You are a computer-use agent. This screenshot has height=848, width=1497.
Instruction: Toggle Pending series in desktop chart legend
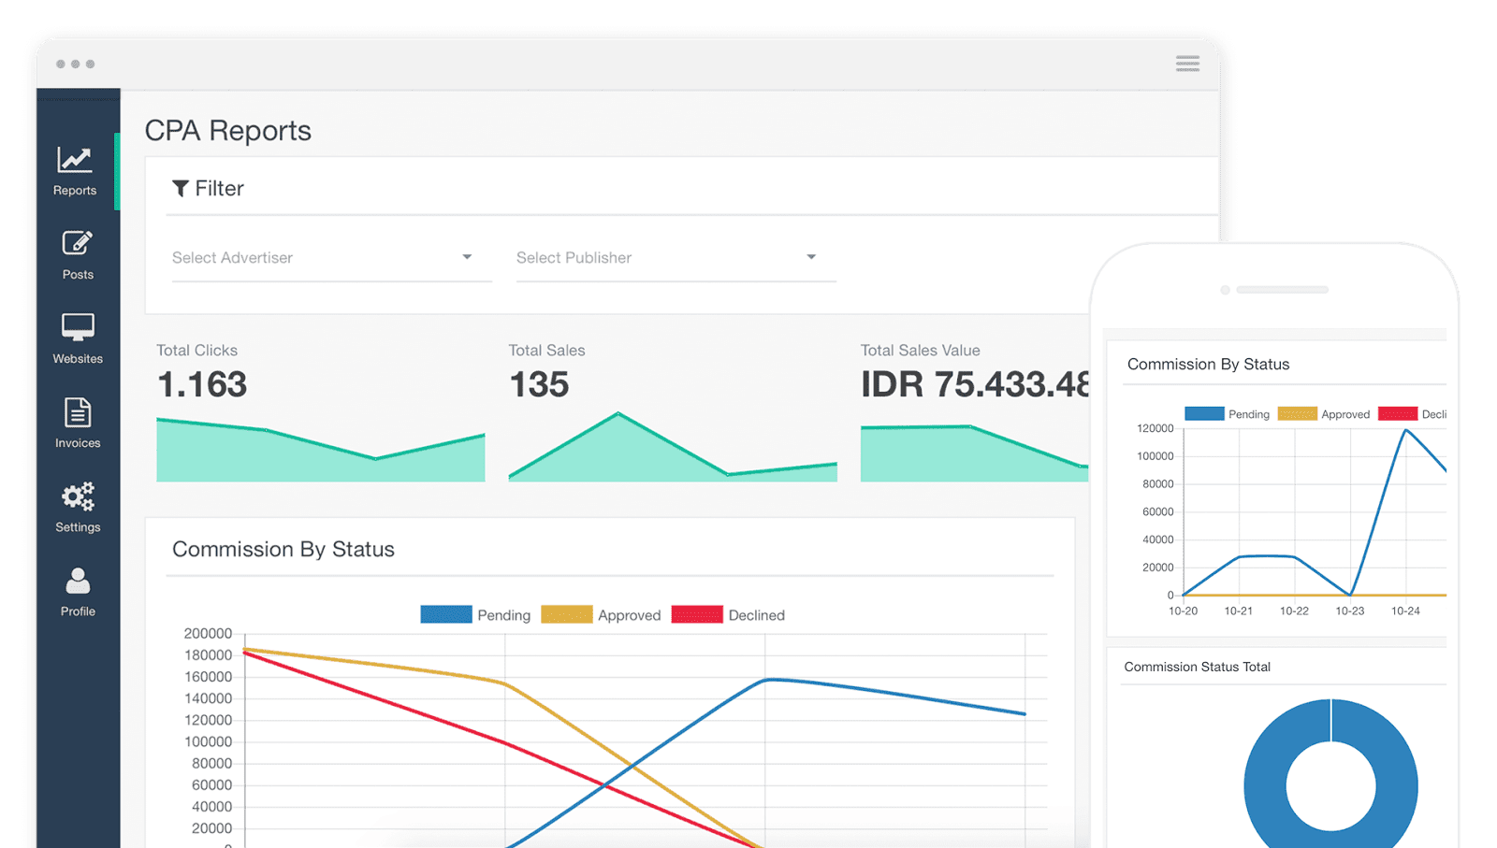pyautogui.click(x=475, y=614)
